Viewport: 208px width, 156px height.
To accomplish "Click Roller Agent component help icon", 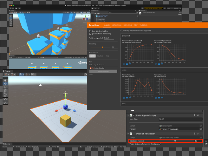I will tap(194, 115).
